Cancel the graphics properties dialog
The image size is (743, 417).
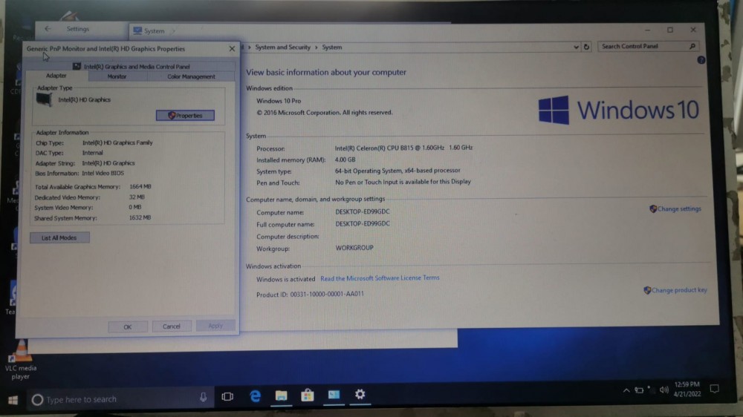(172, 326)
